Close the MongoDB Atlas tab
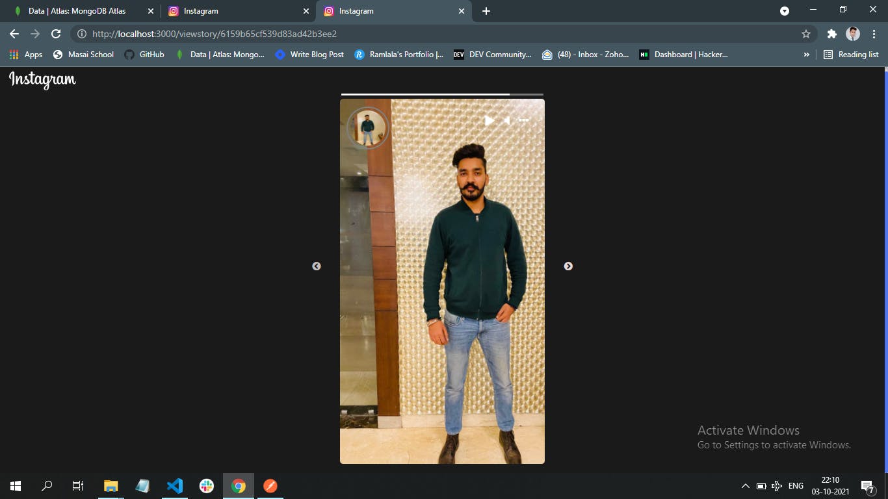Image resolution: width=888 pixels, height=499 pixels. [x=151, y=11]
